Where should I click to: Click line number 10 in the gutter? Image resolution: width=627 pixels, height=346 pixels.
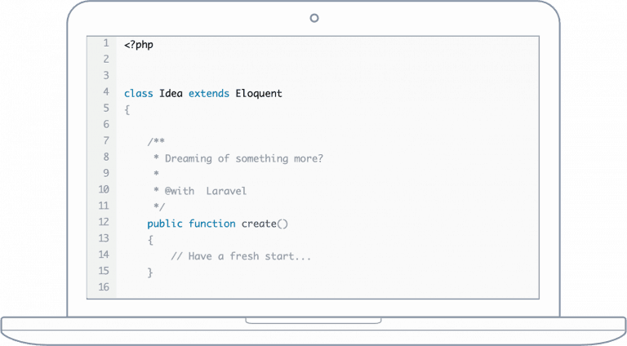click(104, 189)
